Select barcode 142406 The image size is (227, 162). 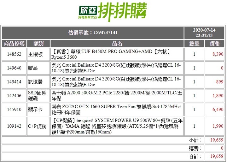14,96
